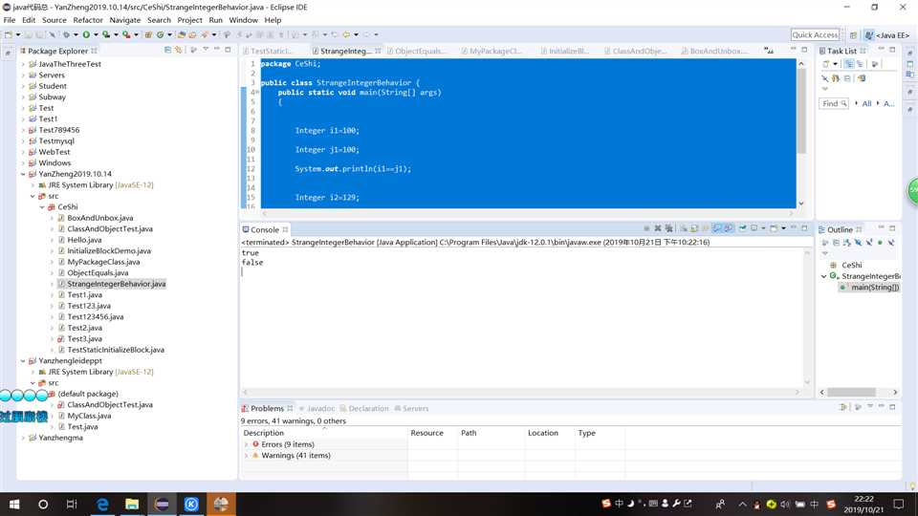The width and height of the screenshot is (918, 516).
Task: Toggle Categorized view in Task List
Action: (849, 64)
